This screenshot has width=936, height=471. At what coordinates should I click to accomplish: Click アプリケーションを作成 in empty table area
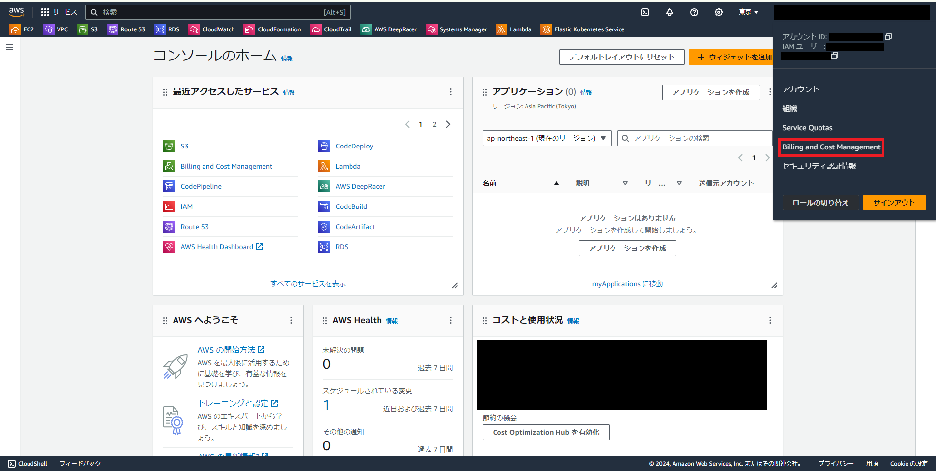point(627,248)
